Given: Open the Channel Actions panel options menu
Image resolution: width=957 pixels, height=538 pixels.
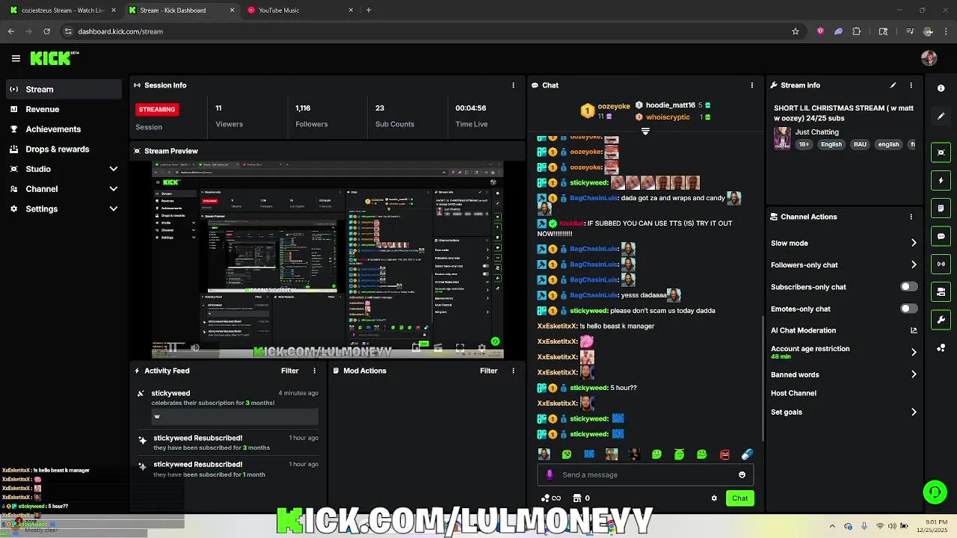Looking at the screenshot, I should pyautogui.click(x=911, y=217).
